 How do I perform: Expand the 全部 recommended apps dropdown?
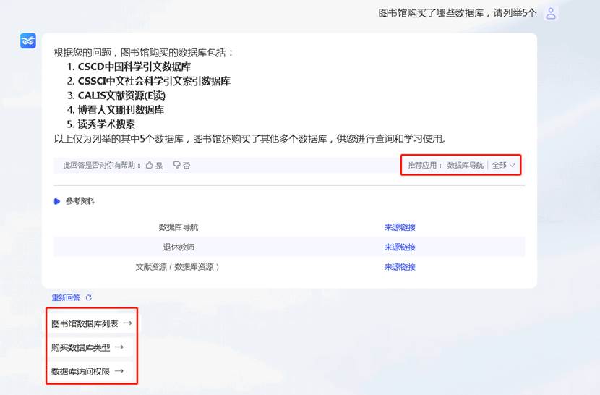(x=504, y=165)
